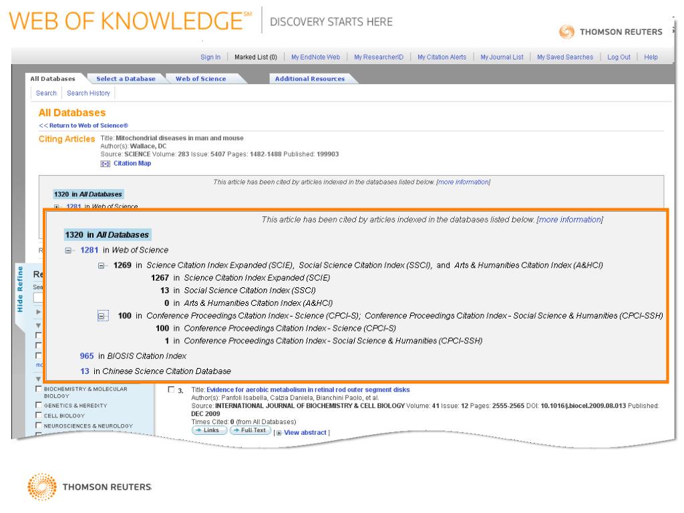This screenshot has height=513, width=684.
Task: Go to the Search subtab
Action: [46, 94]
